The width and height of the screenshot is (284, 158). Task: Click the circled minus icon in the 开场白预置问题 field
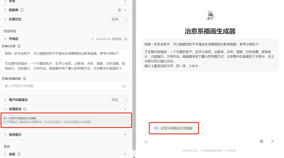click(124, 86)
